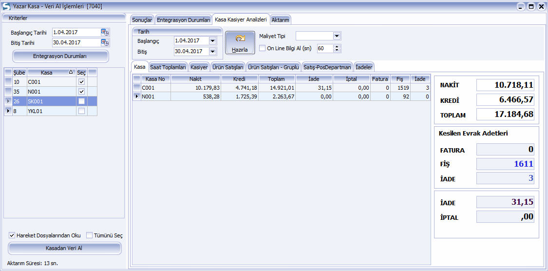Switch to the Saat Toplamları tab

(168, 67)
